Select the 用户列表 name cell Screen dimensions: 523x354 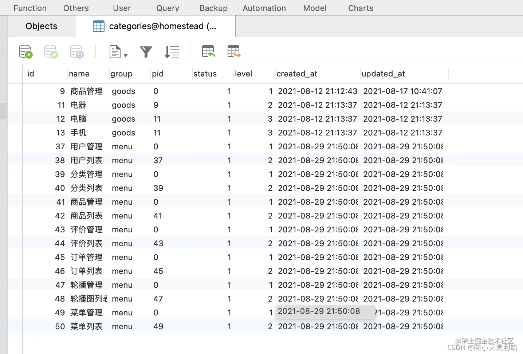(x=86, y=161)
